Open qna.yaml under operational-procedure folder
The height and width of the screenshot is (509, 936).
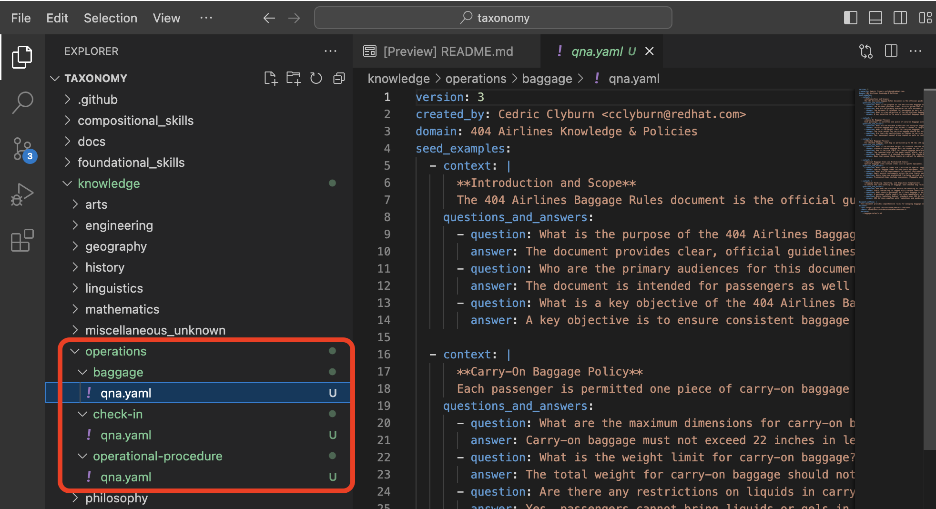[x=198, y=477]
